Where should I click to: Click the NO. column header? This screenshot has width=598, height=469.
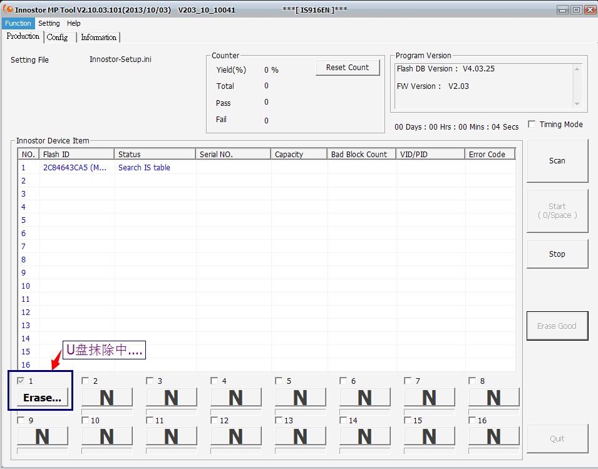point(28,154)
